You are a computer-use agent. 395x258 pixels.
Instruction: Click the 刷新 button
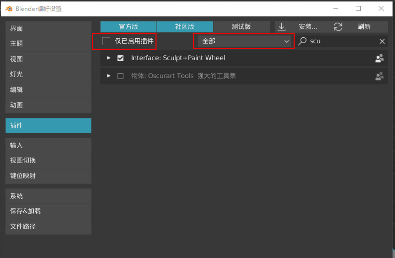(360, 27)
